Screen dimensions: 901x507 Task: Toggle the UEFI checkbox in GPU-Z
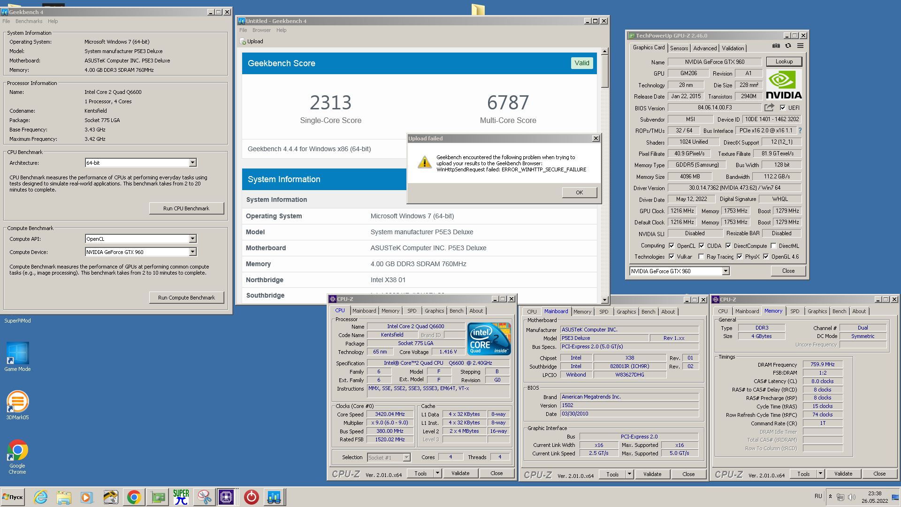click(782, 108)
